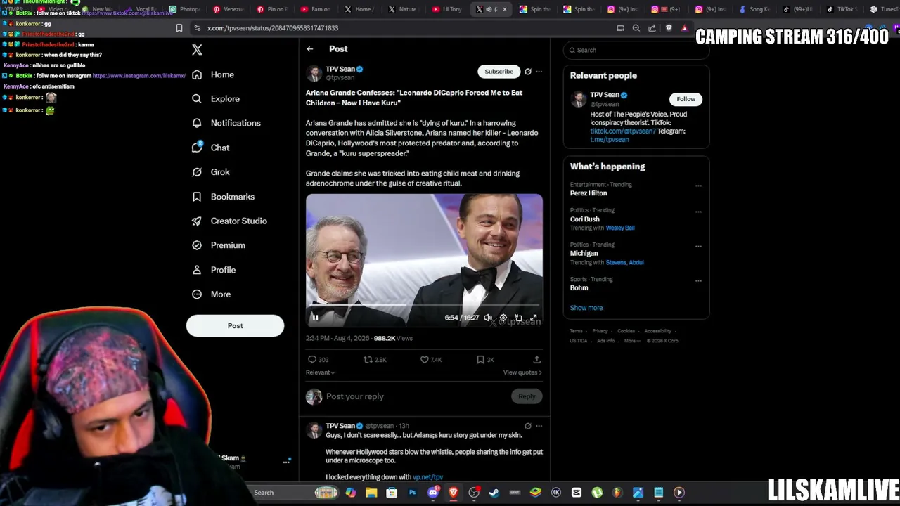Subscribe to TPV Sean
900x506 pixels.
(x=499, y=72)
